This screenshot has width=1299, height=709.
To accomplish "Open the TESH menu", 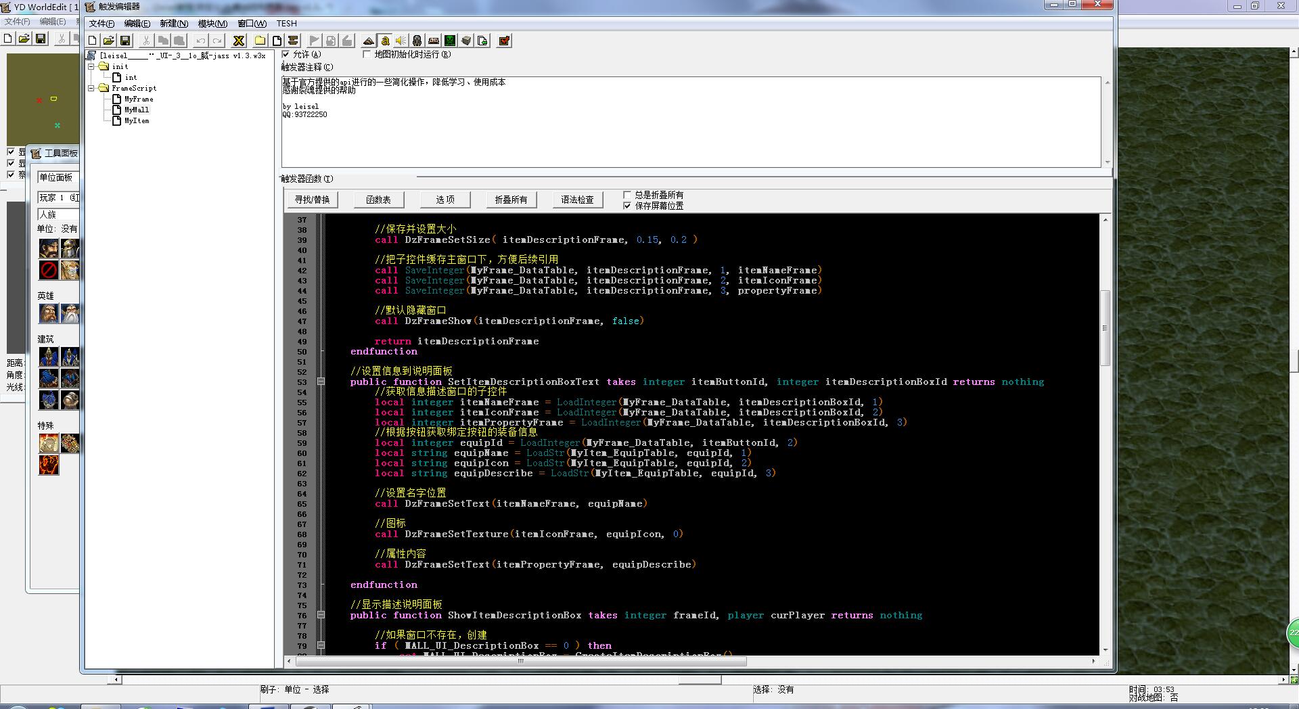I will pyautogui.click(x=286, y=23).
